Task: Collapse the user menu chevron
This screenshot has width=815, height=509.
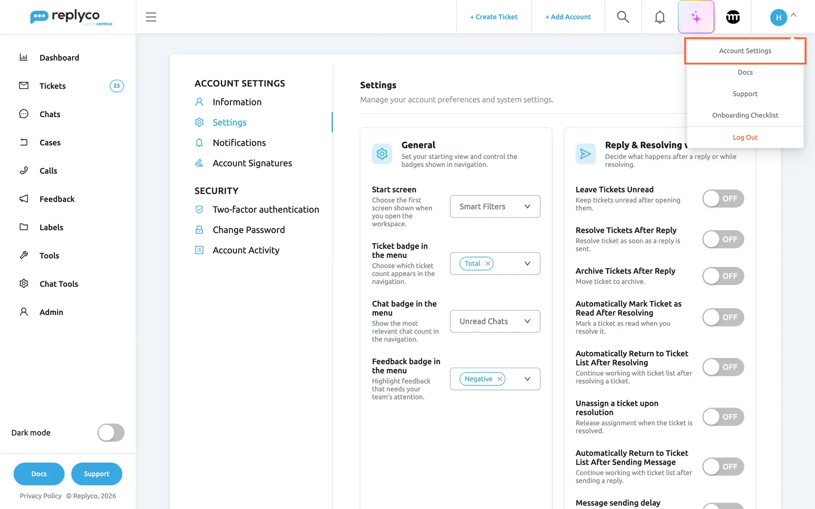Action: tap(793, 15)
